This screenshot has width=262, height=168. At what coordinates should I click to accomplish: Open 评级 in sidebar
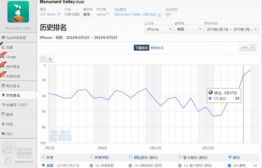(x=18, y=124)
